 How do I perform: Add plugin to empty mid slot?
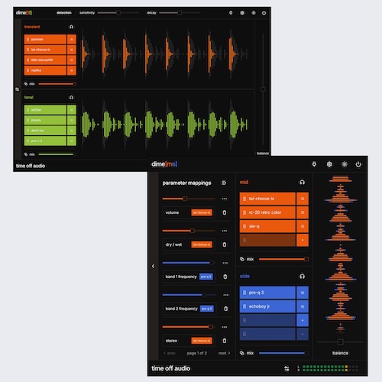click(303, 240)
